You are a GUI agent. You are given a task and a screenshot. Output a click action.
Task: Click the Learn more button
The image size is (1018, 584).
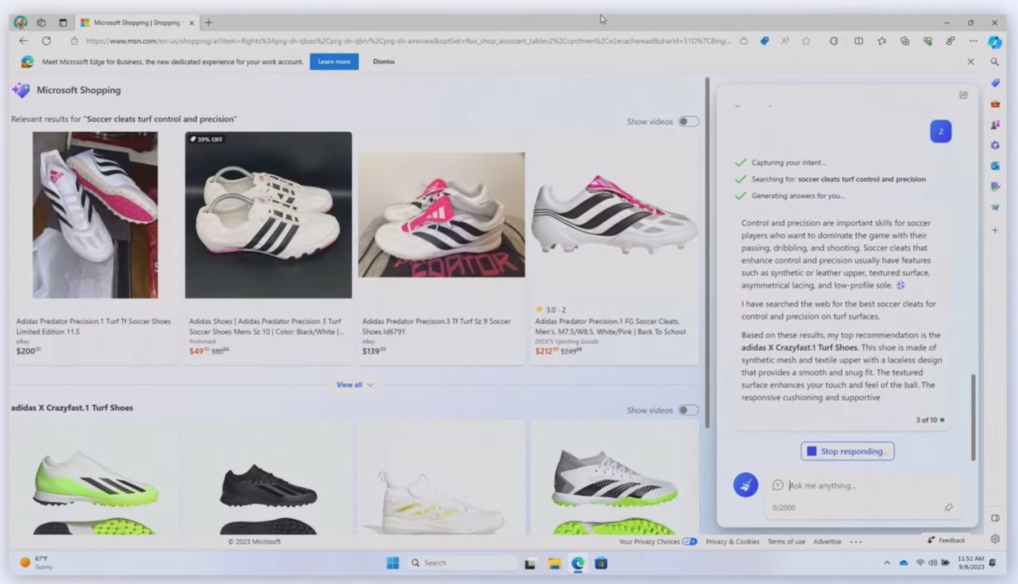[334, 61]
